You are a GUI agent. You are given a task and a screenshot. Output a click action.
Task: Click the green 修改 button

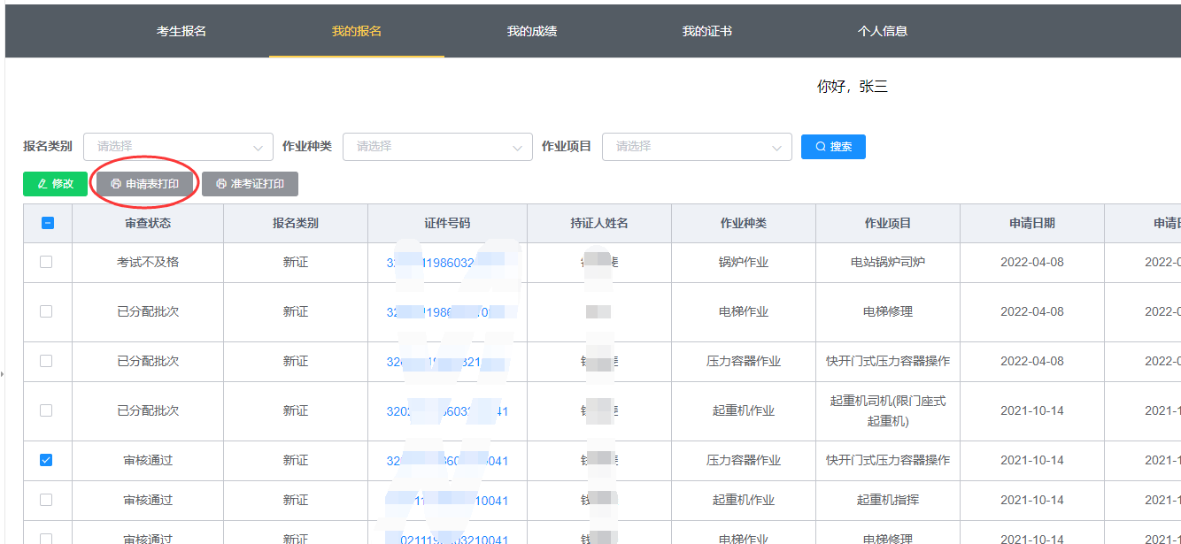55,184
